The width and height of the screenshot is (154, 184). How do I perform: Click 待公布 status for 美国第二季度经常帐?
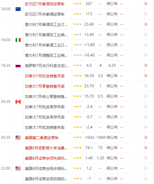click(112, 138)
